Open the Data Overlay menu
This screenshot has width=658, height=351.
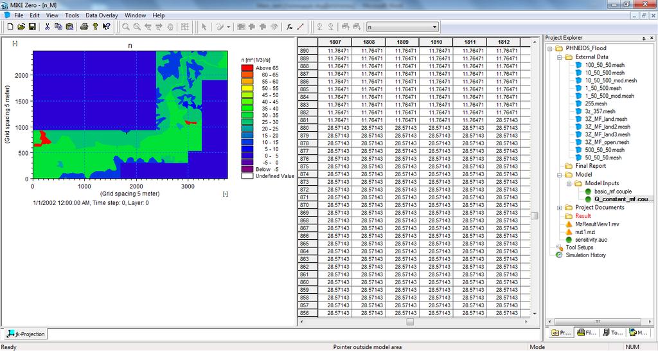pos(102,15)
